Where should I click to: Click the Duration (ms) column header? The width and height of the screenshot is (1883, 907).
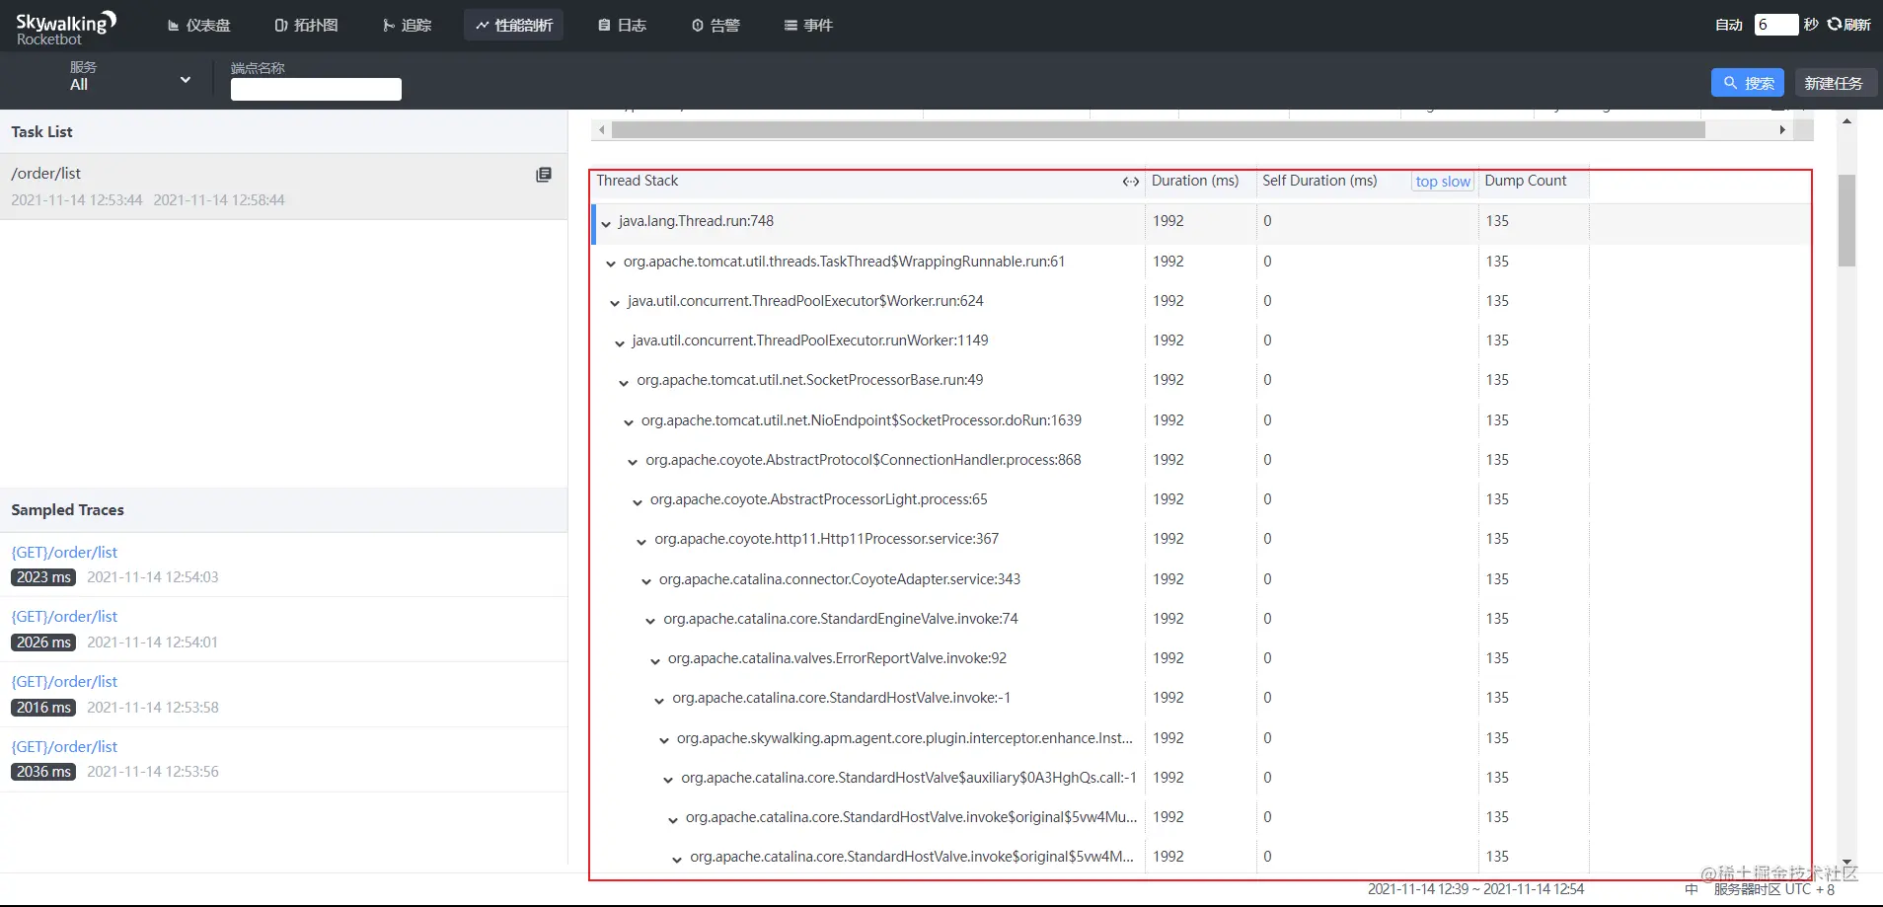[x=1195, y=181]
